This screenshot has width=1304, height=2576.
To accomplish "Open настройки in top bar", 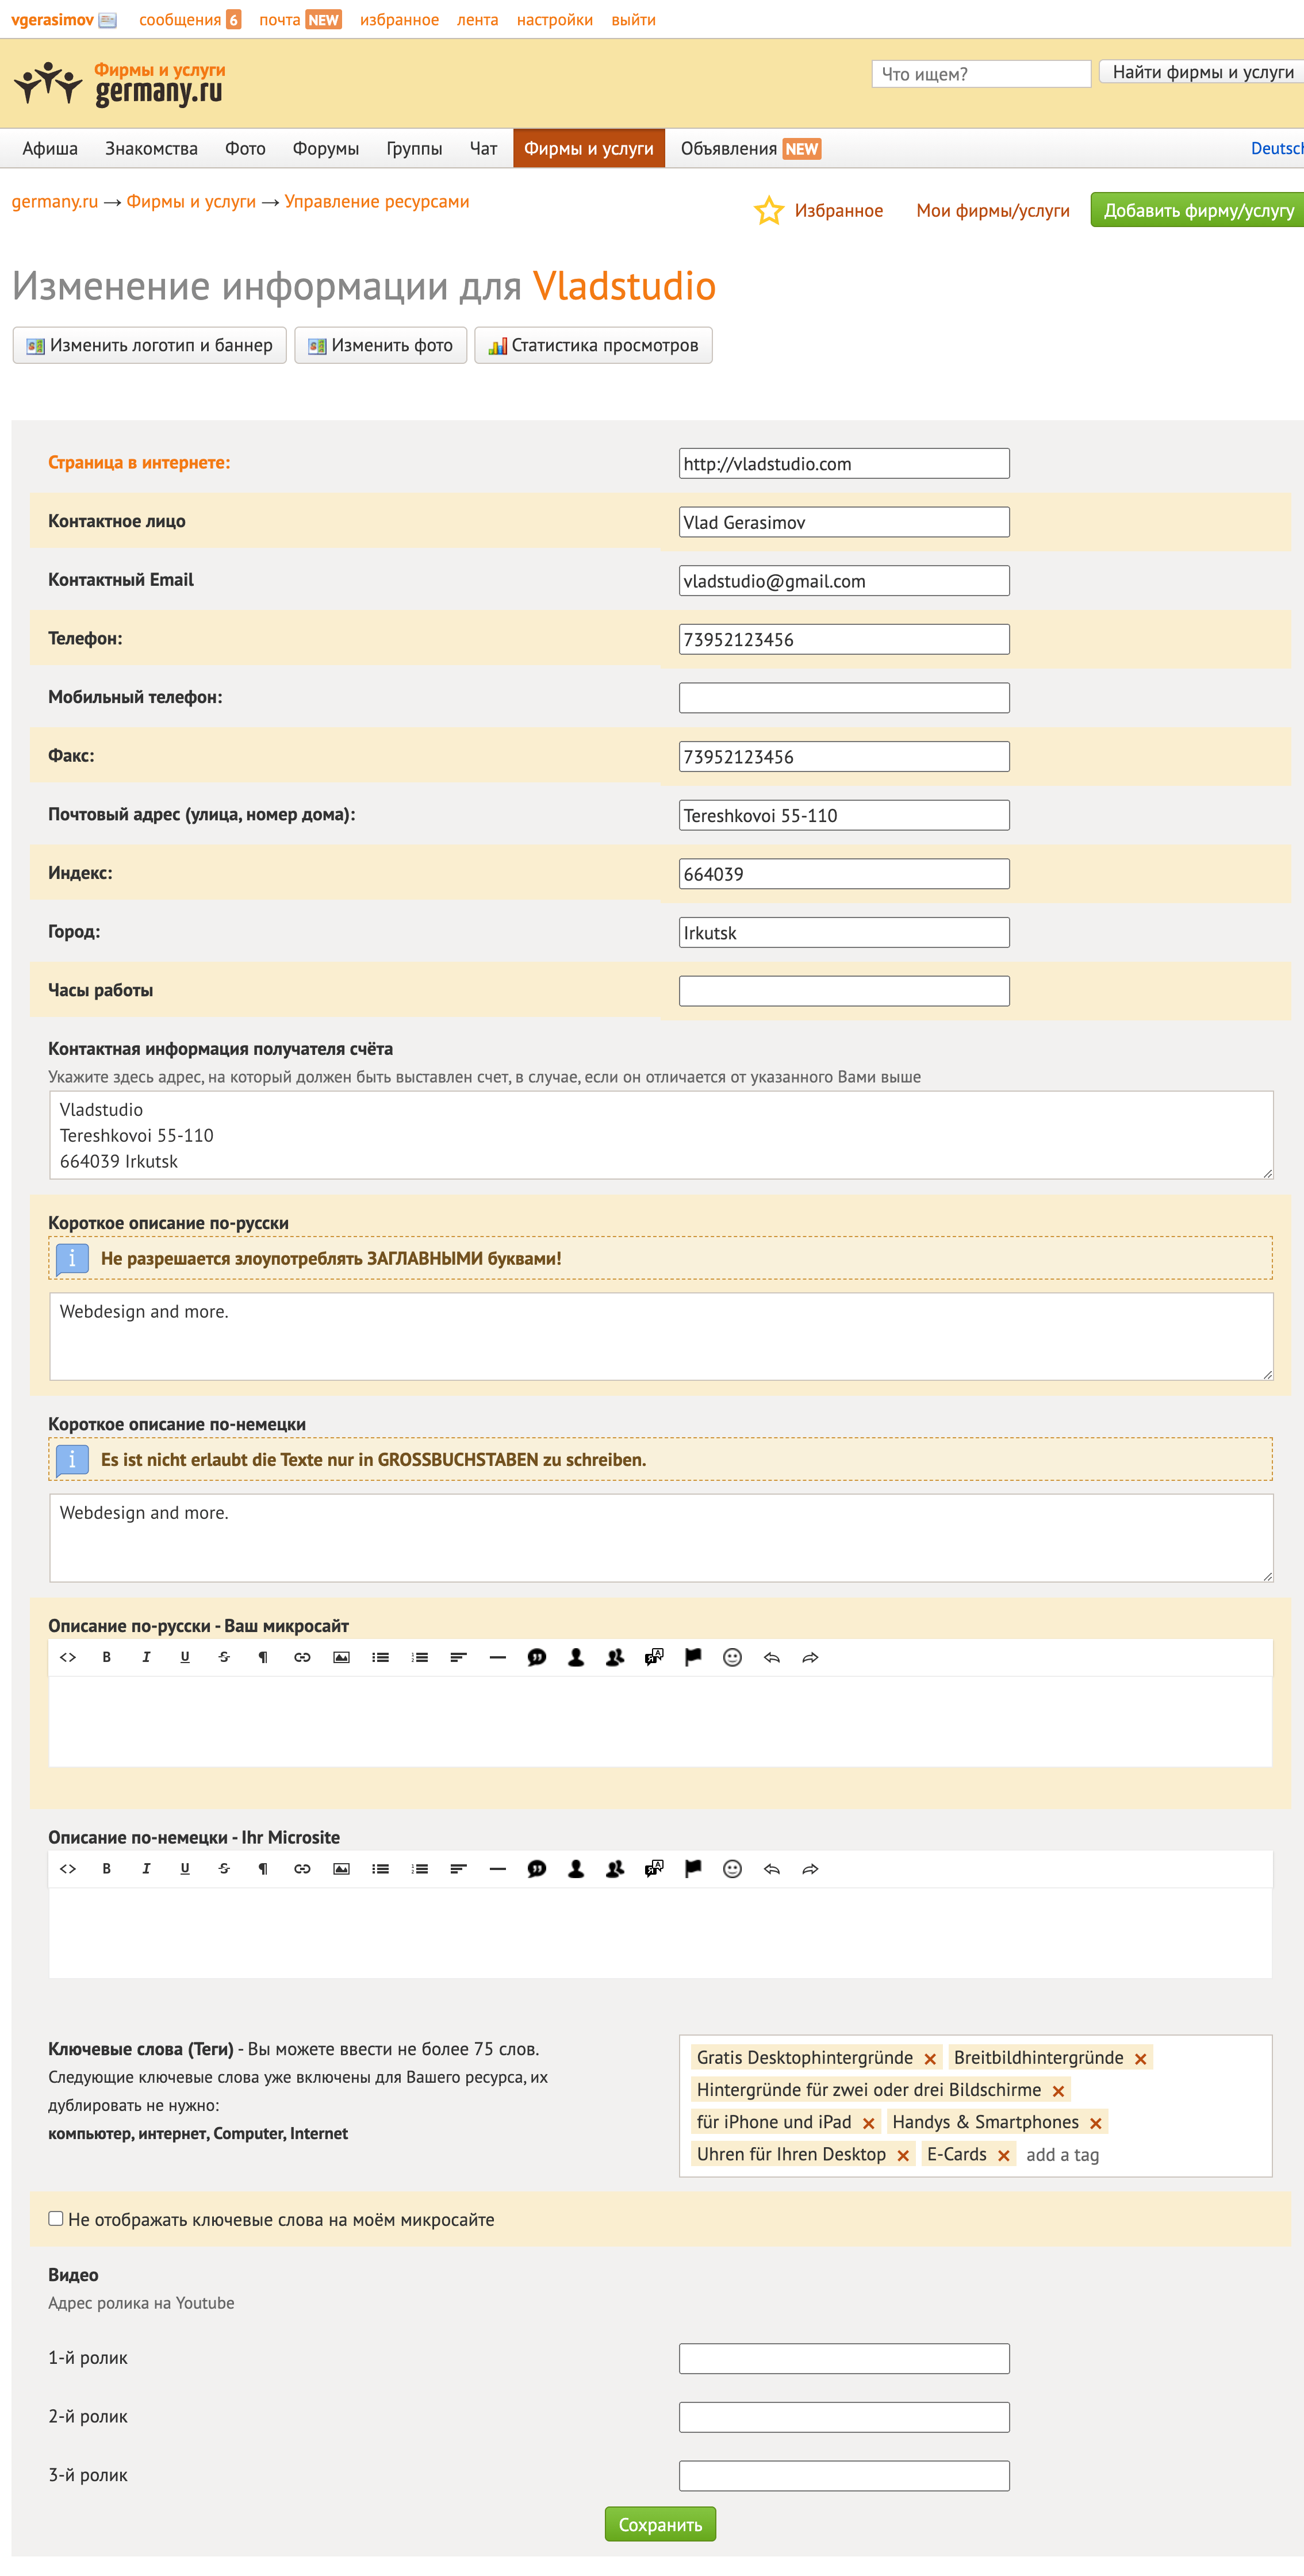I will pyautogui.click(x=554, y=20).
